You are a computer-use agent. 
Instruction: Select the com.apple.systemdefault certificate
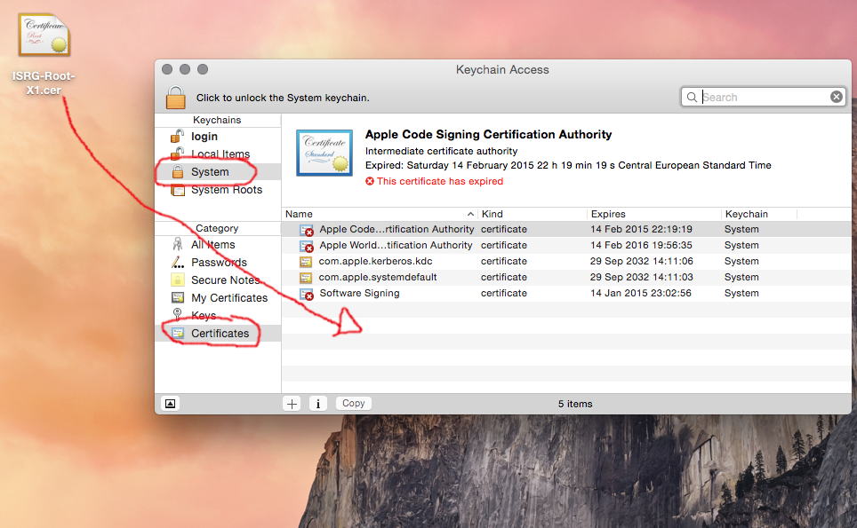pos(566,277)
